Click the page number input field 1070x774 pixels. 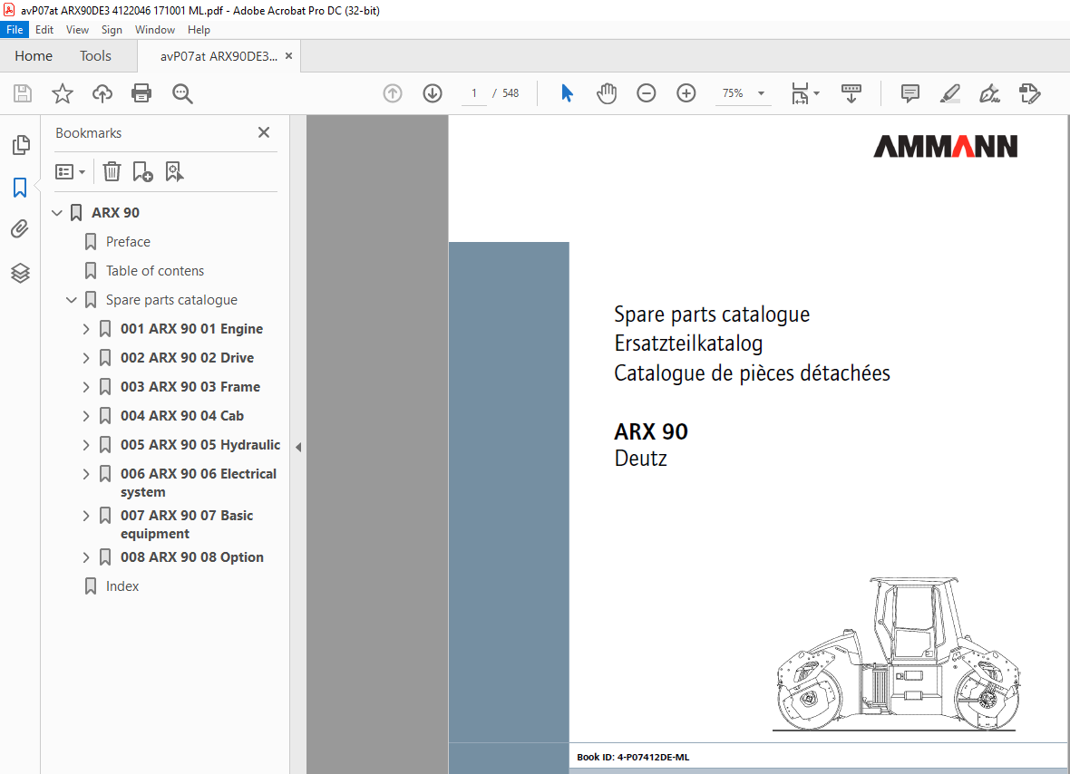(474, 93)
